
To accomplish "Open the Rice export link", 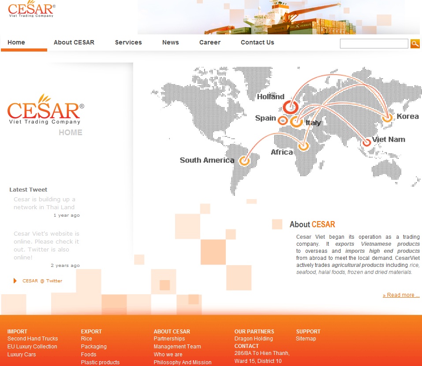I will point(86,339).
